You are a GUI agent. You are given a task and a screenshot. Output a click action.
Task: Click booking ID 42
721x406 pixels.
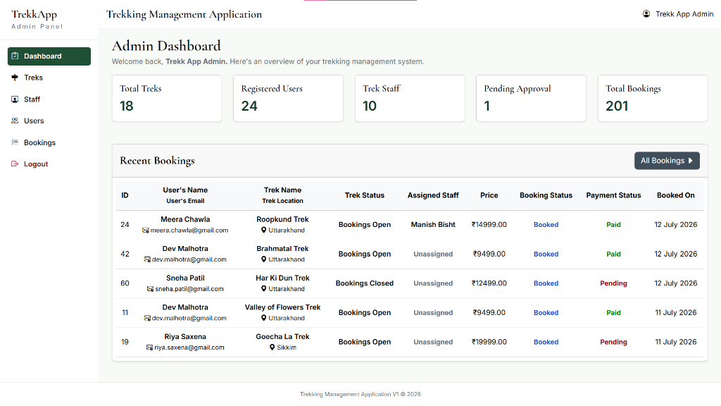point(125,254)
